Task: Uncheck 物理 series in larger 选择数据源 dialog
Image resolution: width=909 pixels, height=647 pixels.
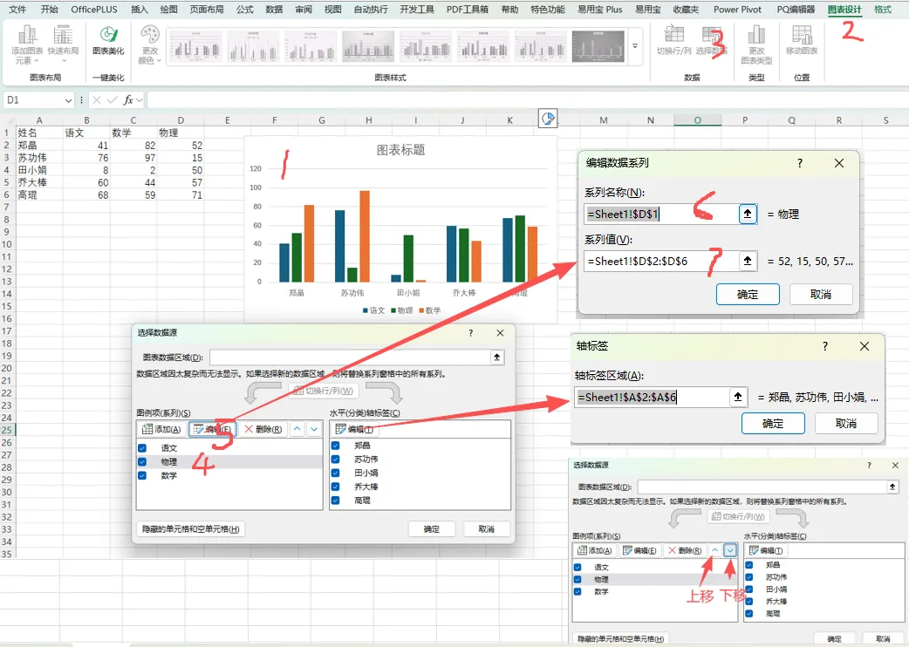Action: coord(142,461)
